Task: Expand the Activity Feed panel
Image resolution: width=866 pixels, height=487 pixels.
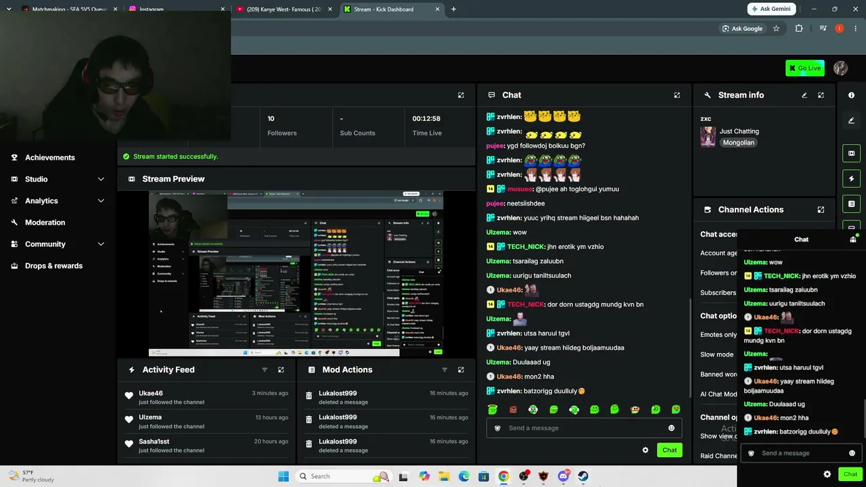Action: (281, 370)
